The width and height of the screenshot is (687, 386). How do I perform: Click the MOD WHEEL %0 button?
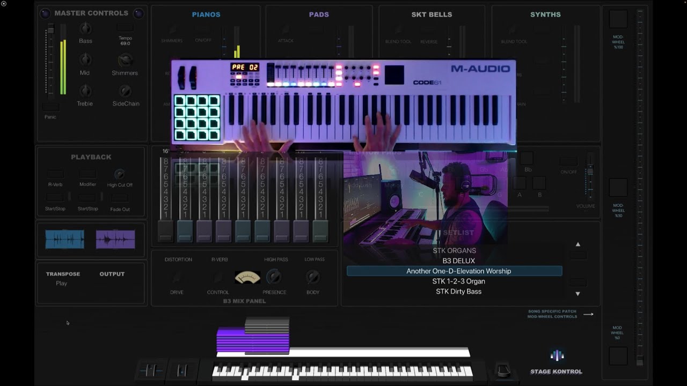(618, 356)
